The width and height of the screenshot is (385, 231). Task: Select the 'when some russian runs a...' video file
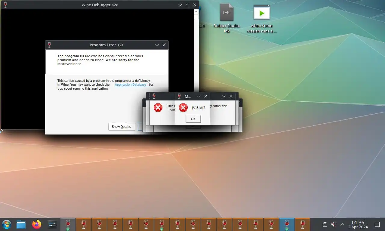(262, 19)
